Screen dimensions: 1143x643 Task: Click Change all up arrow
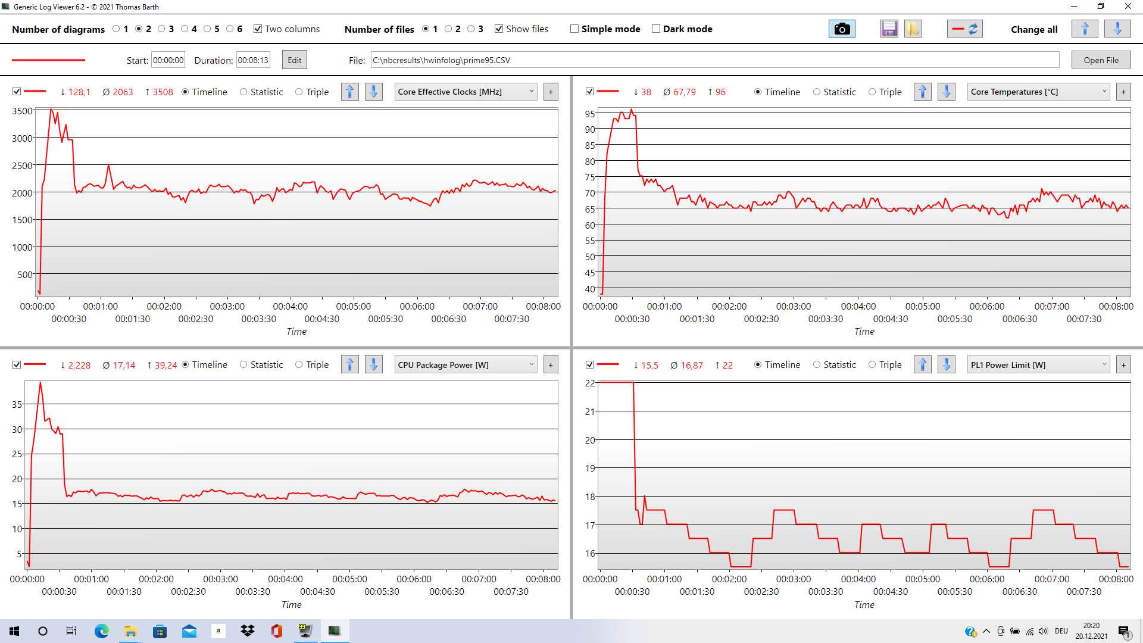(x=1084, y=29)
